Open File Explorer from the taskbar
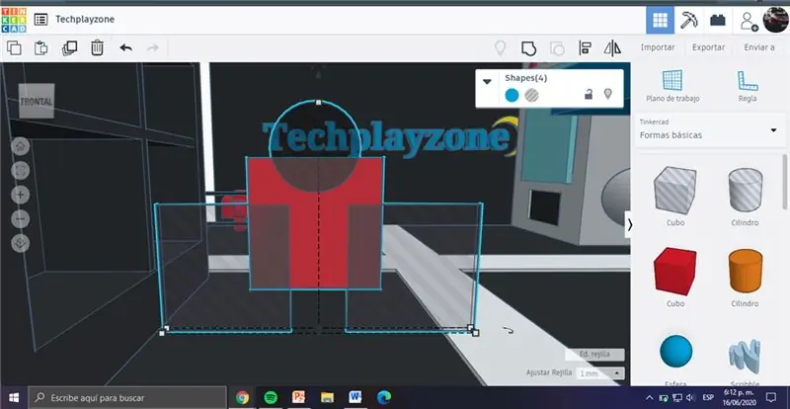Viewport: 790px width, 409px height. (x=327, y=397)
